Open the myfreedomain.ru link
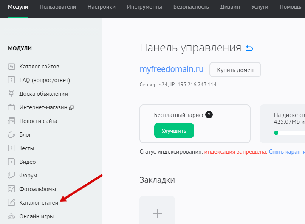Screen dimensions: 305x224 pos(172,69)
